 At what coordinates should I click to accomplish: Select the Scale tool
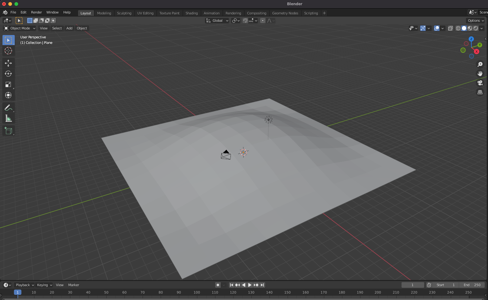pyautogui.click(x=8, y=85)
